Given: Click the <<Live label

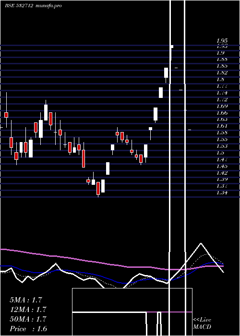Looking at the screenshot, I should coord(202,320).
